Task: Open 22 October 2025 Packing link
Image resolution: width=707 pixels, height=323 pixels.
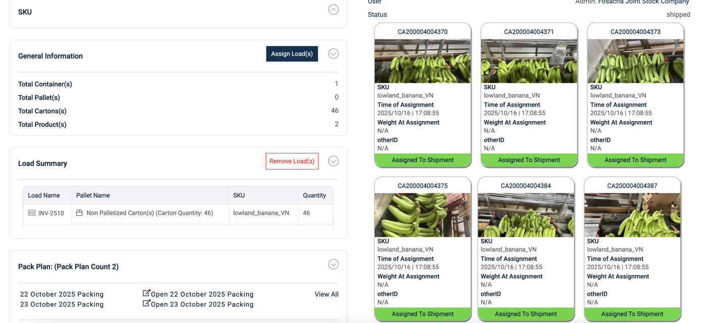Action: (x=202, y=294)
